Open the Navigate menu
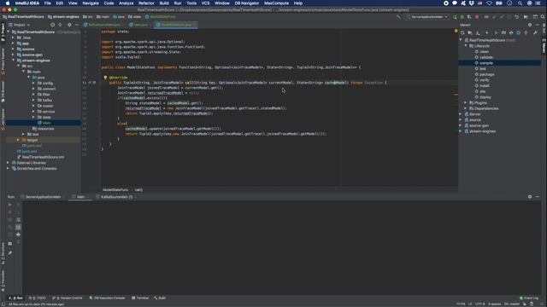Screen dimensions: 547x307 (91, 3)
